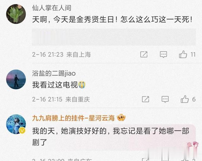This screenshot has width=202, height=161.
Task: Click timestamp 2-16 21:15 来自重庆
Action: click(x=61, y=99)
